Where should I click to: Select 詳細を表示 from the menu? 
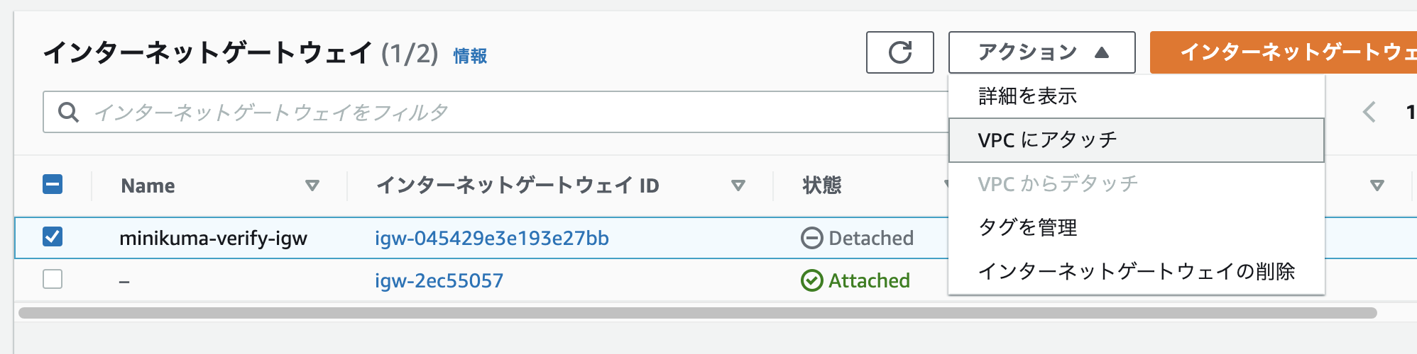tap(1027, 96)
